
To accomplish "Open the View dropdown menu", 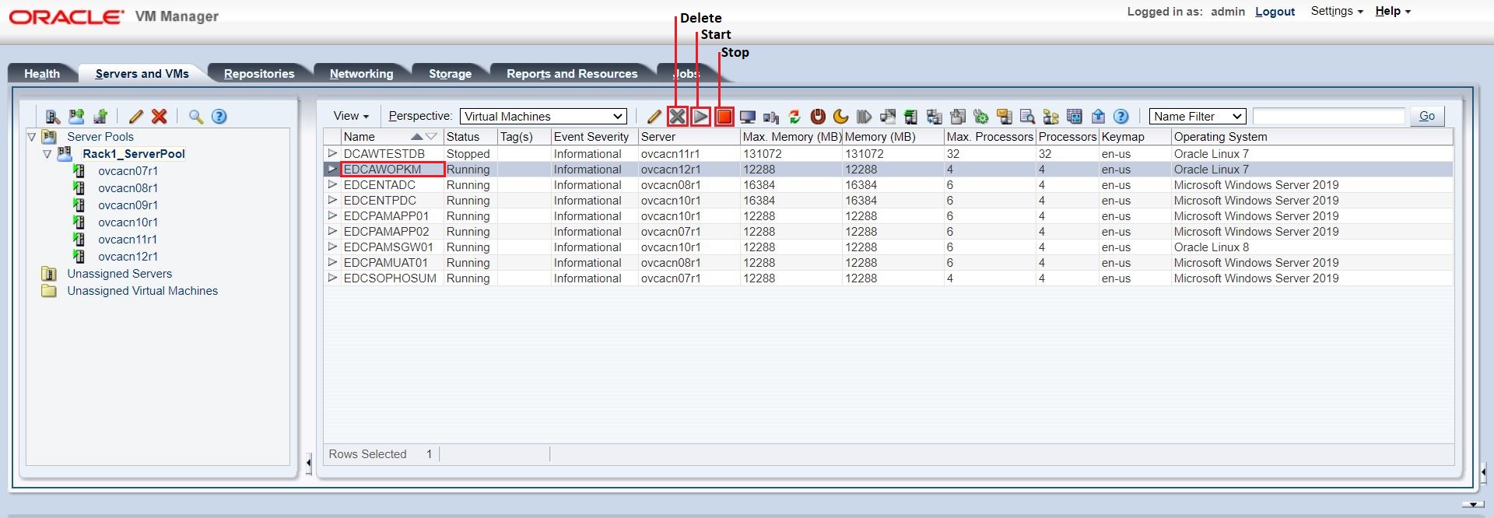I will tap(351, 116).
